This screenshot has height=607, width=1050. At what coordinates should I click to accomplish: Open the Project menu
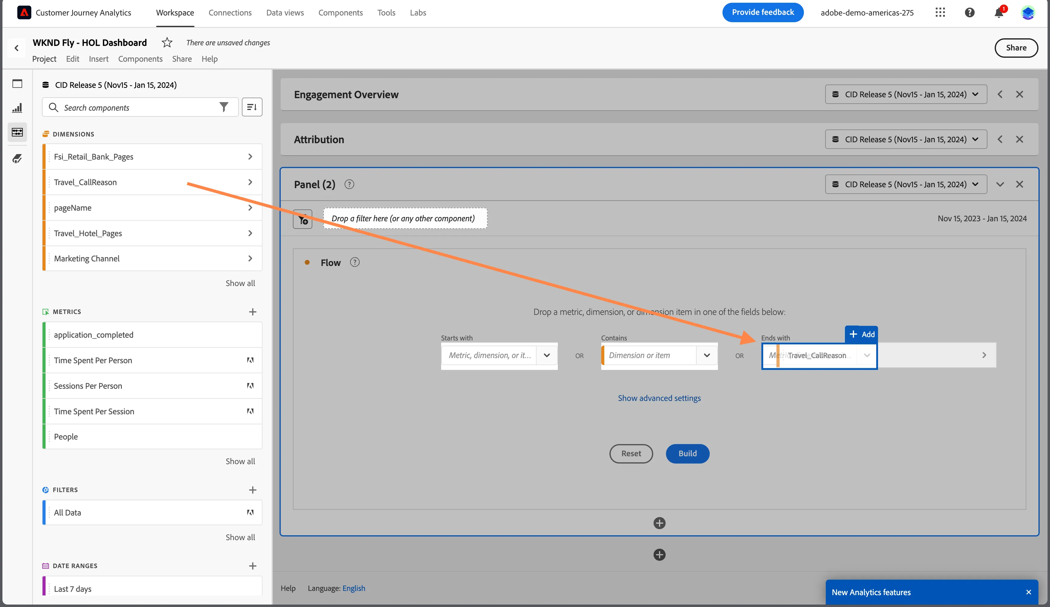point(44,59)
